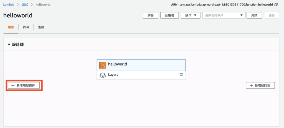This screenshot has height=128, width=284.
Task: Switch to the 監控 tab
Action: coord(41,27)
